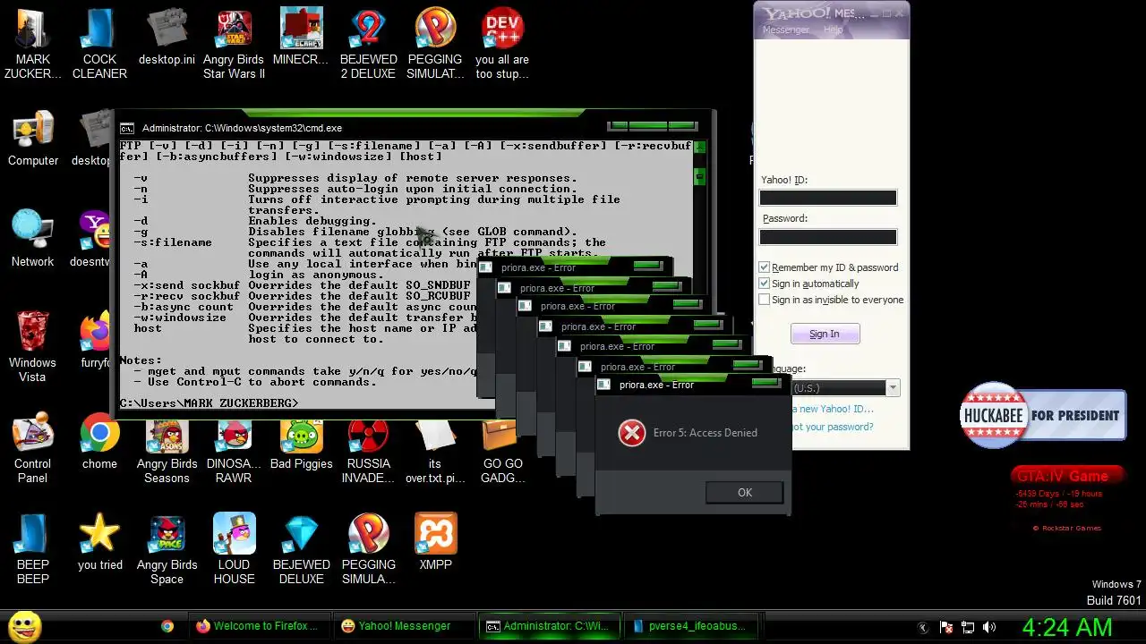The height and width of the screenshot is (644, 1146).
Task: Switch to Administrator cmd taskbar item
Action: 549,626
